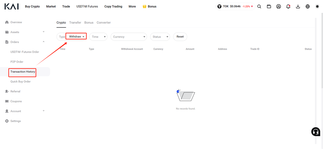
Task: Collapse the Orders sidebar section
Action: pyautogui.click(x=44, y=42)
